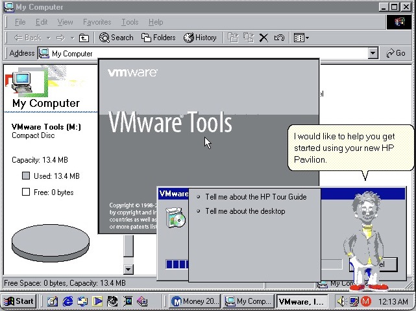The image size is (416, 311).
Task: Click the scrollbar down arrow
Action: pyautogui.click(x=128, y=270)
